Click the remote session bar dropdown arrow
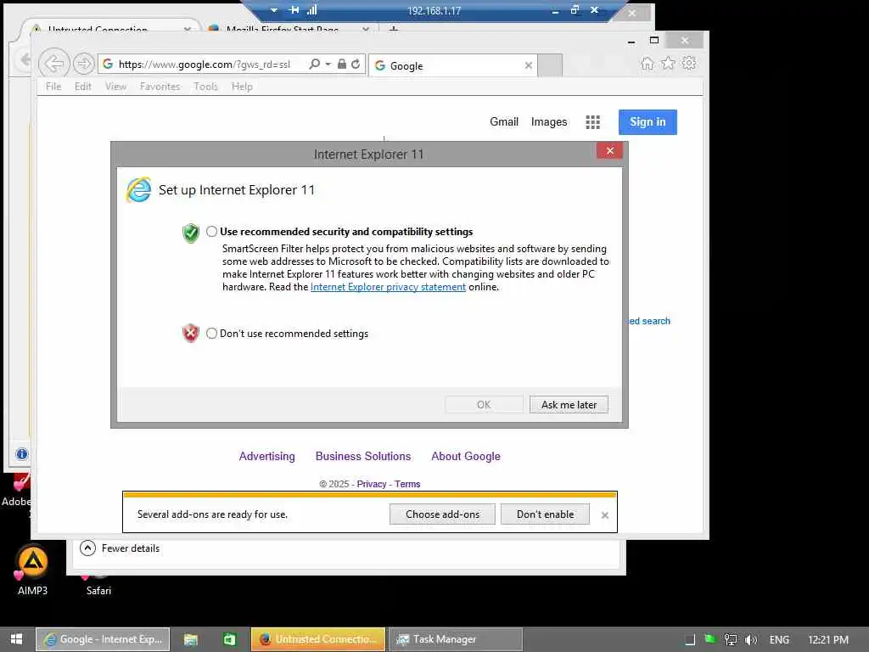869x652 pixels. [274, 10]
